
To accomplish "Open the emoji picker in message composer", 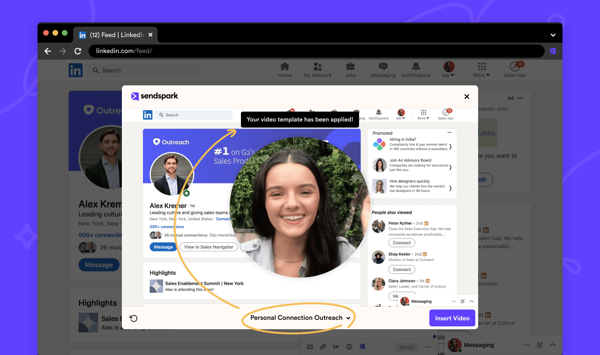I will point(349,347).
